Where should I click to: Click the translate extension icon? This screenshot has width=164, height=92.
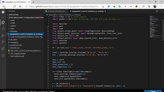pyautogui.click(x=120, y=6)
